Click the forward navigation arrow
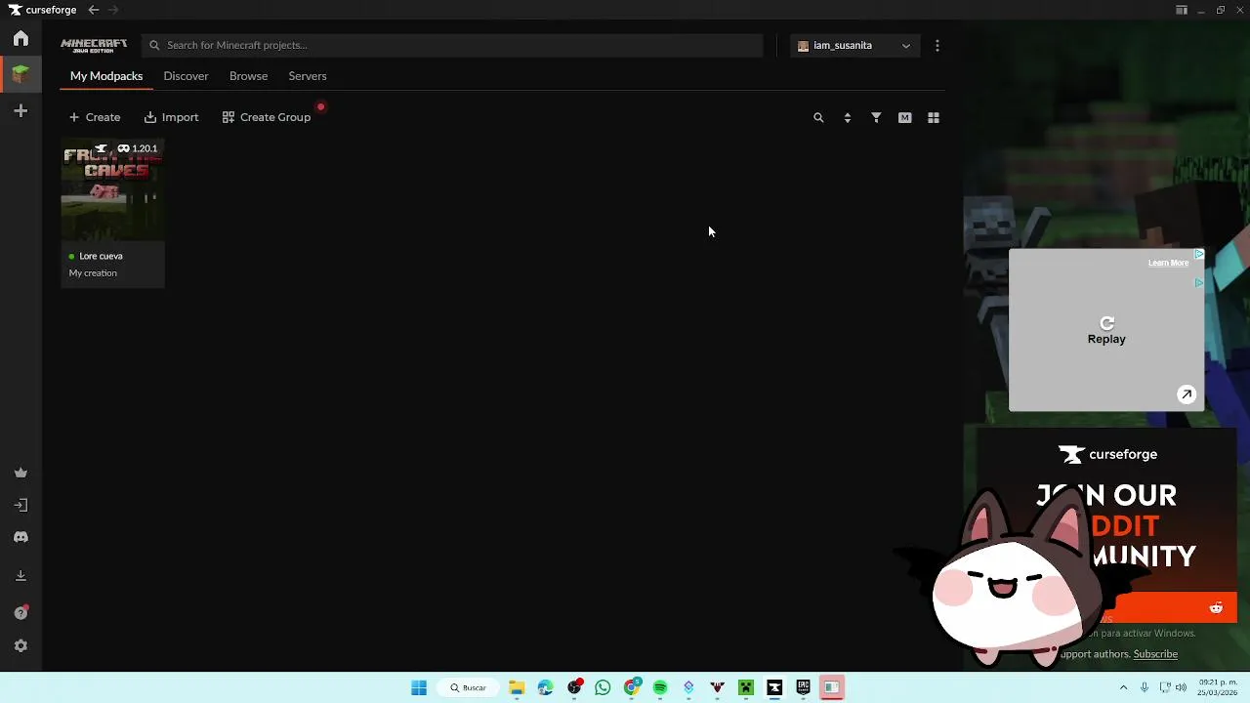Viewport: 1250px width, 703px height. pyautogui.click(x=113, y=10)
